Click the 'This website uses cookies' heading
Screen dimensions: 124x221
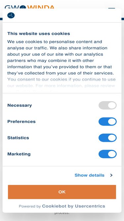click(x=38, y=33)
